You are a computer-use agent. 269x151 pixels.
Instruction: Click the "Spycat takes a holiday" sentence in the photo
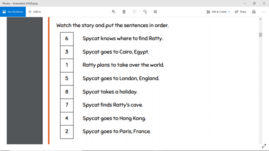[110, 92]
